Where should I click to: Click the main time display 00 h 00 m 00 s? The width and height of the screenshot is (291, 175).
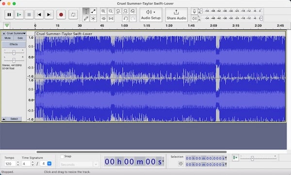point(133,161)
